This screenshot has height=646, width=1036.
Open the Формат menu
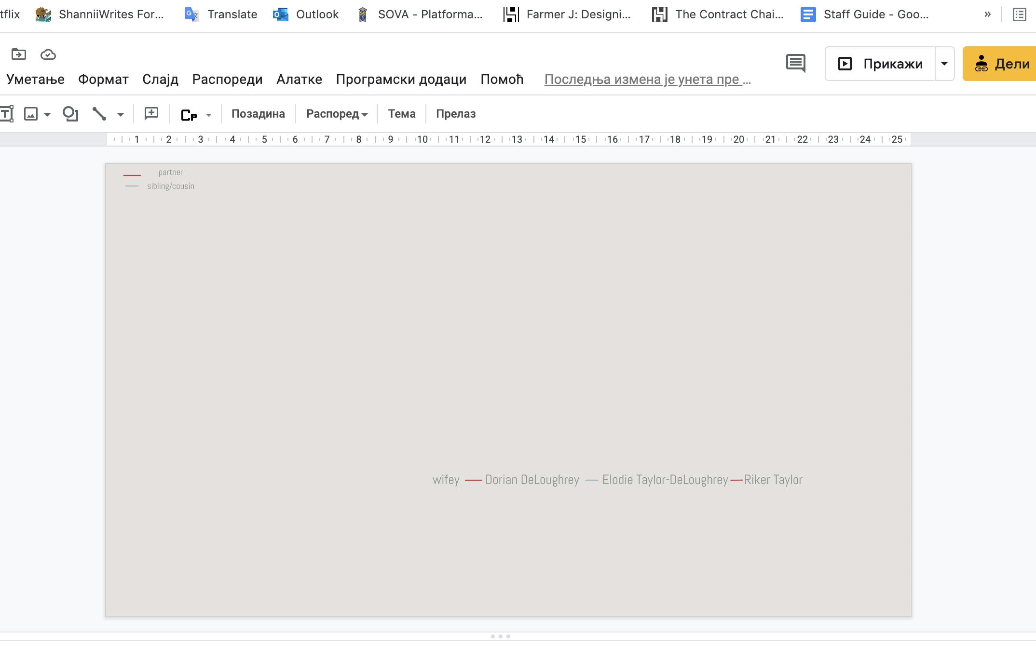[x=103, y=79]
